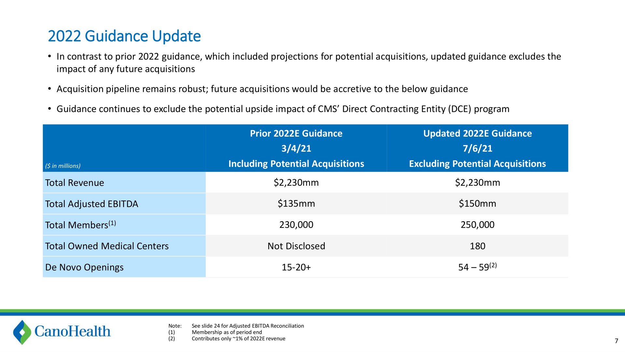Click the '54 – 59' de novo openings value
Image resolution: width=625 pixels, height=352 pixels.
point(478,267)
